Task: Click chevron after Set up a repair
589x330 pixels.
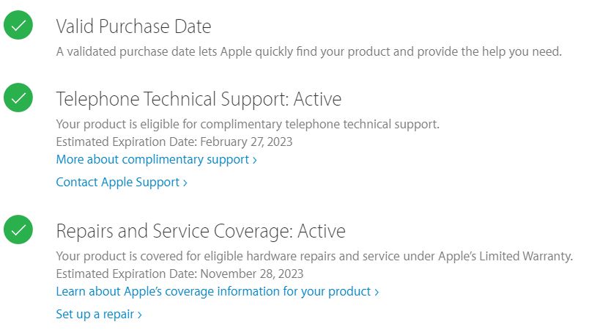Action: [x=139, y=315]
